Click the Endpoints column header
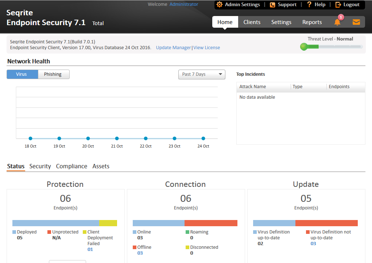The width and height of the screenshot is (372, 263). [x=346, y=87]
